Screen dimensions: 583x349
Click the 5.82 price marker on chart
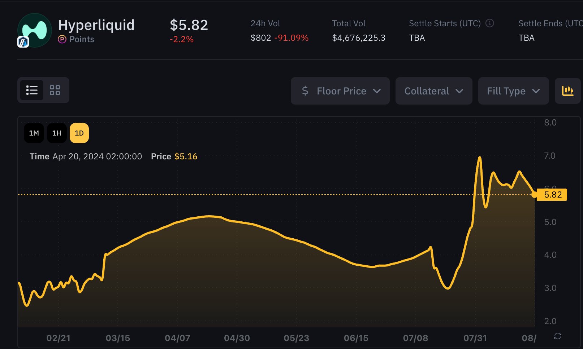point(553,194)
